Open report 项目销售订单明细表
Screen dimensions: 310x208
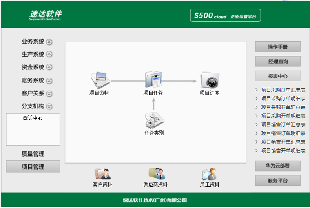pyautogui.click(x=283, y=133)
